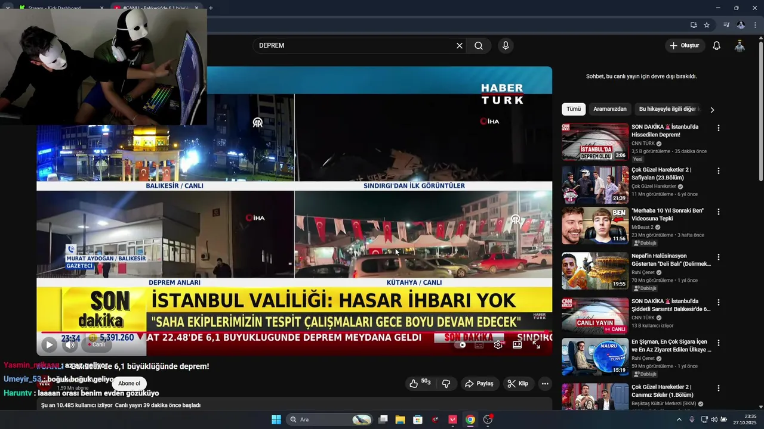Open Nepal'in Halüsinasyon Gösteren title
The image size is (764, 429).
[671, 260]
